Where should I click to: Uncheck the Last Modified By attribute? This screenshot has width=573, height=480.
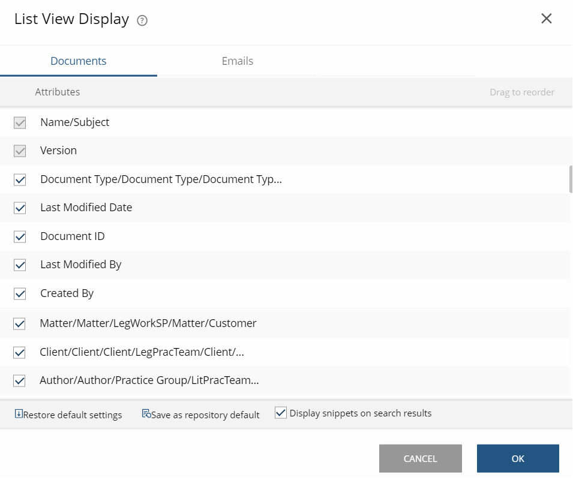[x=19, y=265]
